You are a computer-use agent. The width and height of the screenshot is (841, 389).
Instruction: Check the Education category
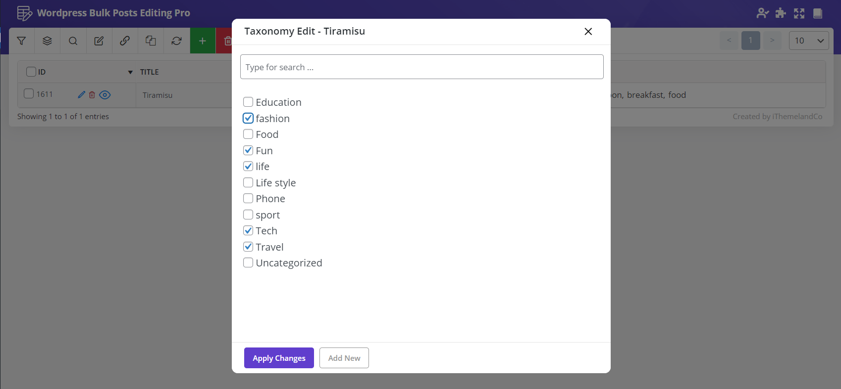click(248, 102)
